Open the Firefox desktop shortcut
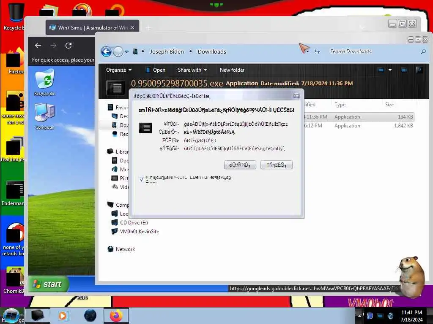Image resolution: width=433 pixels, height=324 pixels. pyautogui.click(x=14, y=61)
